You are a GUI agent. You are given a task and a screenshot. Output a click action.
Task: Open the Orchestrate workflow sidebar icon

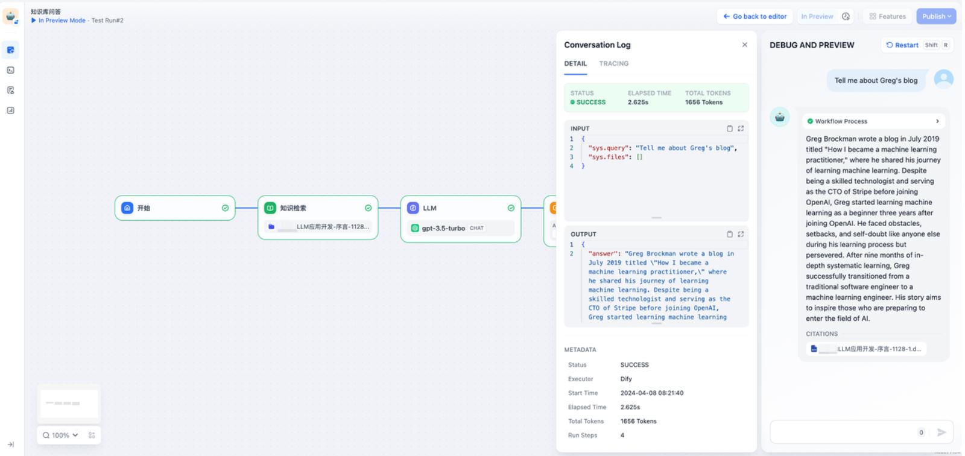pos(10,50)
